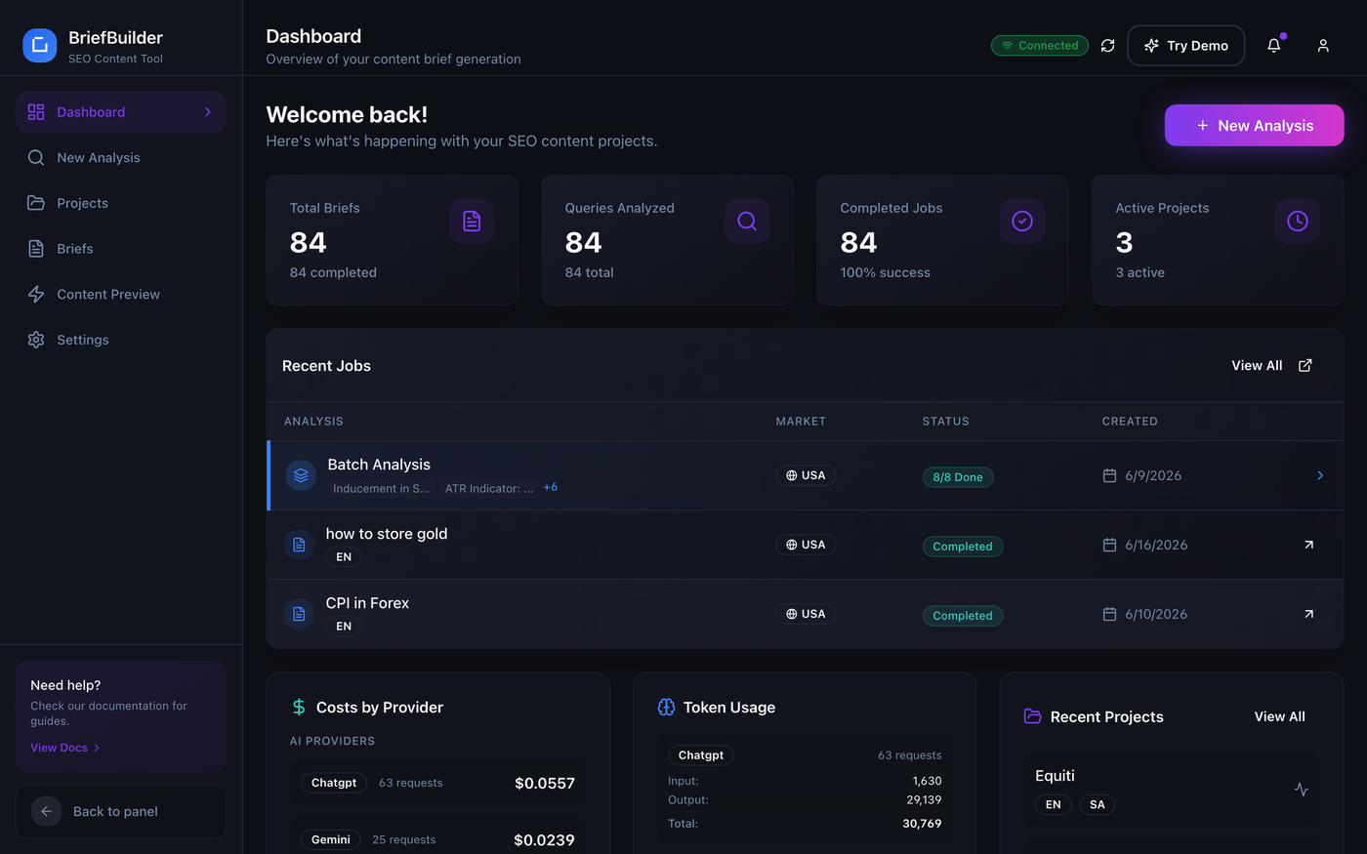
Task: Click the Queries Analyzed search icon
Action: click(747, 222)
